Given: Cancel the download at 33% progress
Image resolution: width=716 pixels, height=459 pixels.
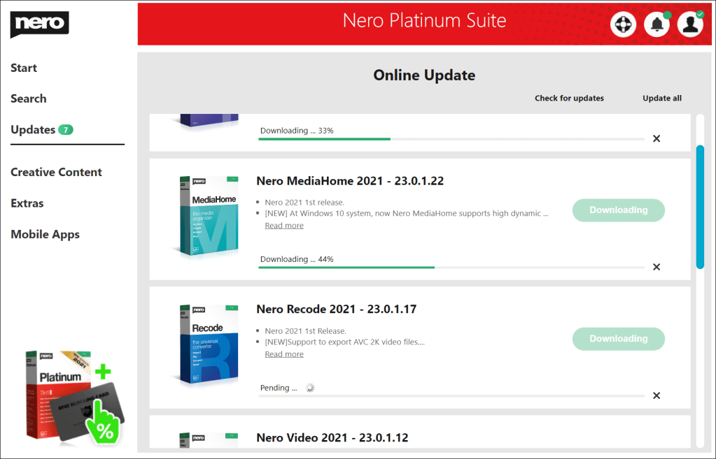Looking at the screenshot, I should 657,138.
